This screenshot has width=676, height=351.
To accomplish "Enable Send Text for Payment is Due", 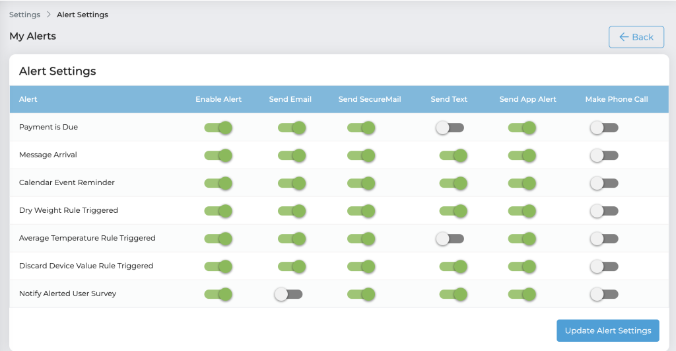I will (450, 128).
